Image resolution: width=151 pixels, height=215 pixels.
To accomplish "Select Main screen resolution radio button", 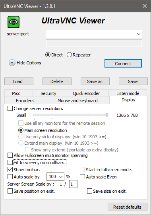I will tap(21, 130).
